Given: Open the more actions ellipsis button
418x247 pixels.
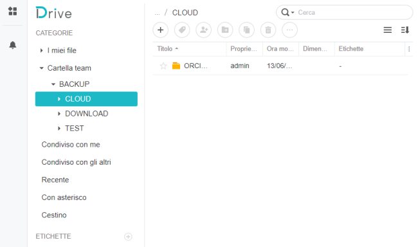Looking at the screenshot, I should (x=290, y=30).
